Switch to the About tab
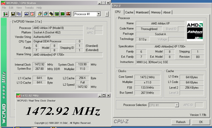 [167, 12]
